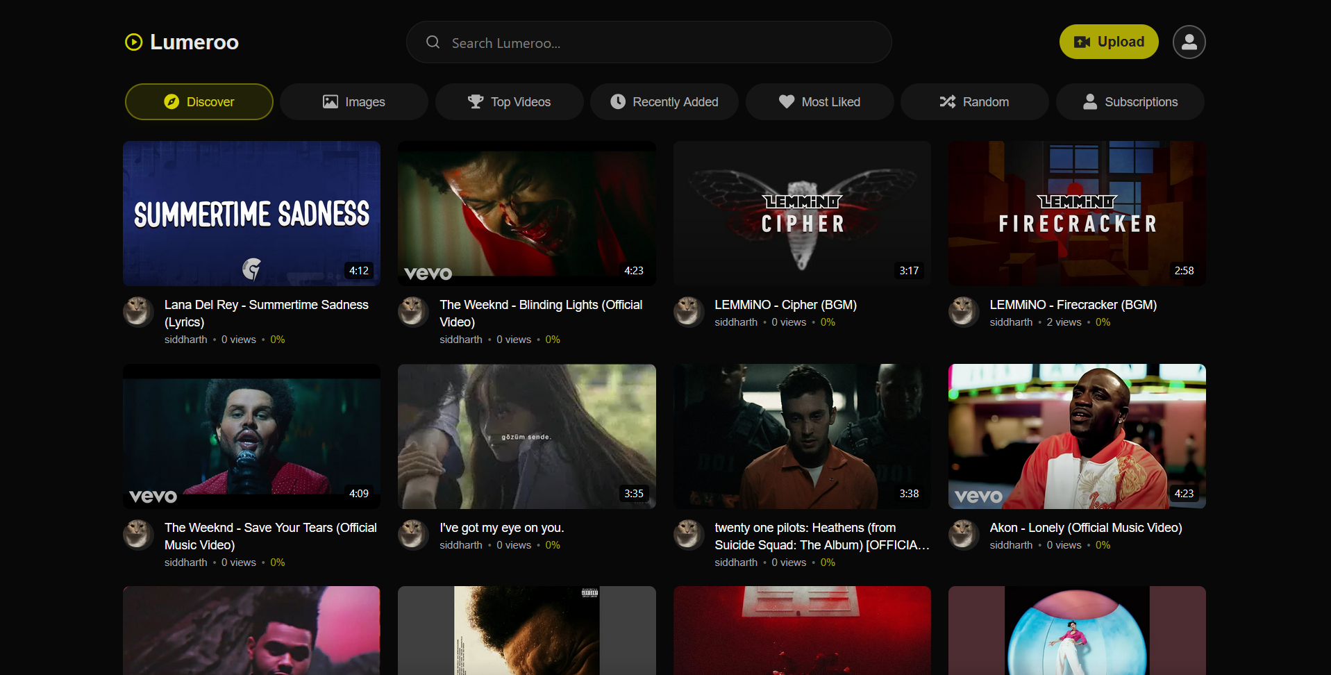Viewport: 1331px width, 675px height.
Task: Play the LEMMiNO Firecracker thumbnail
Action: click(x=1077, y=213)
